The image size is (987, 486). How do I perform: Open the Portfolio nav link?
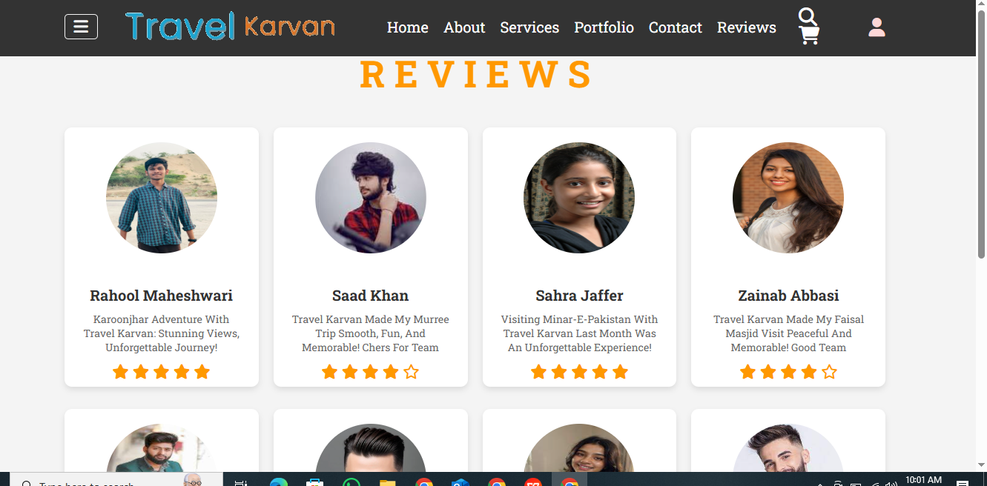coord(604,27)
